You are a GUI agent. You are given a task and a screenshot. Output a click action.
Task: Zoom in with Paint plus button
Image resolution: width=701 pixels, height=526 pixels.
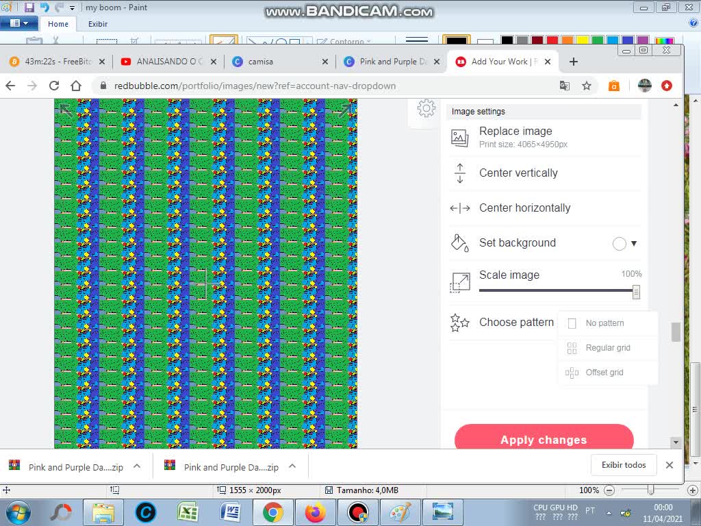coord(692,490)
